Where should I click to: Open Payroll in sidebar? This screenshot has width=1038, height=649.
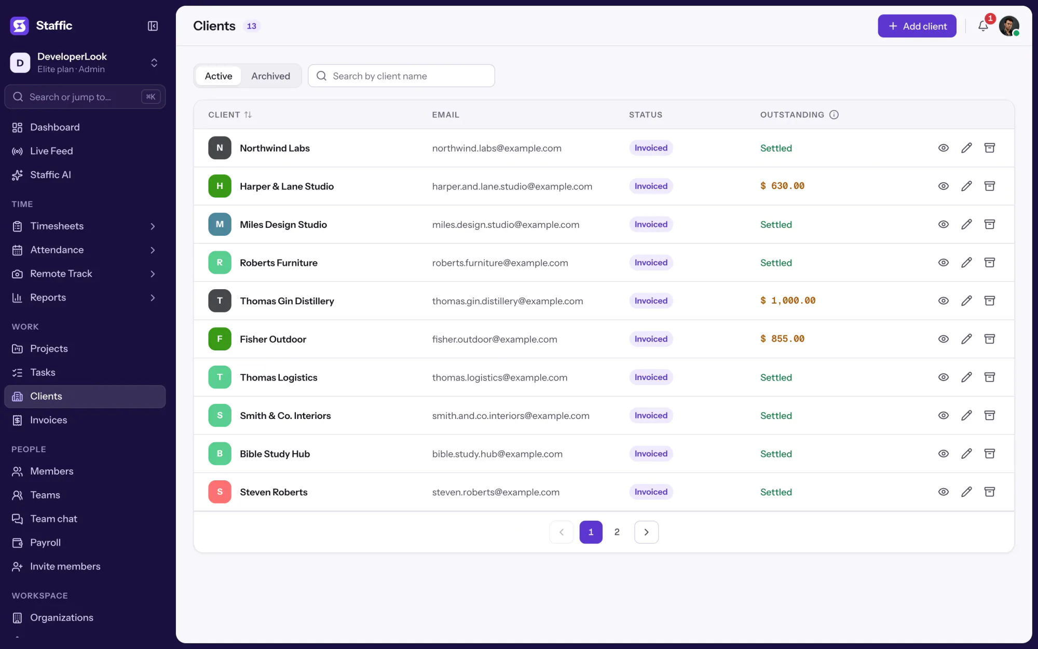85,543
